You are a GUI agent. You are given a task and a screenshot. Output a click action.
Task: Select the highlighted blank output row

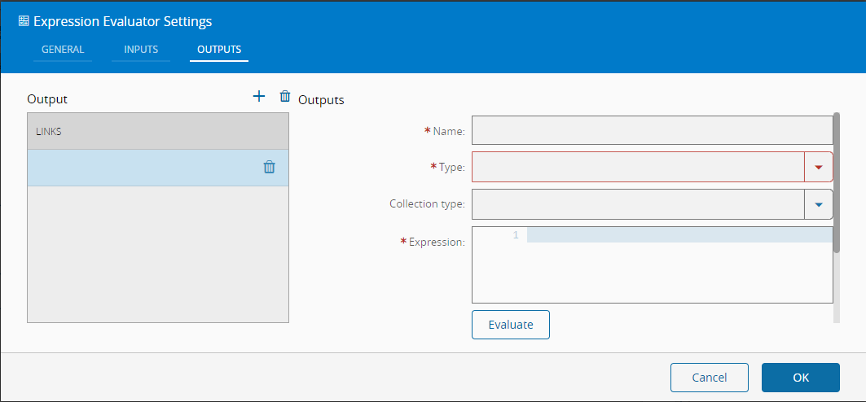[138, 168]
